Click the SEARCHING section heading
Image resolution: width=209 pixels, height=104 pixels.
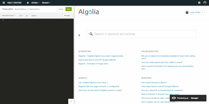pyautogui.click(x=146, y=78)
